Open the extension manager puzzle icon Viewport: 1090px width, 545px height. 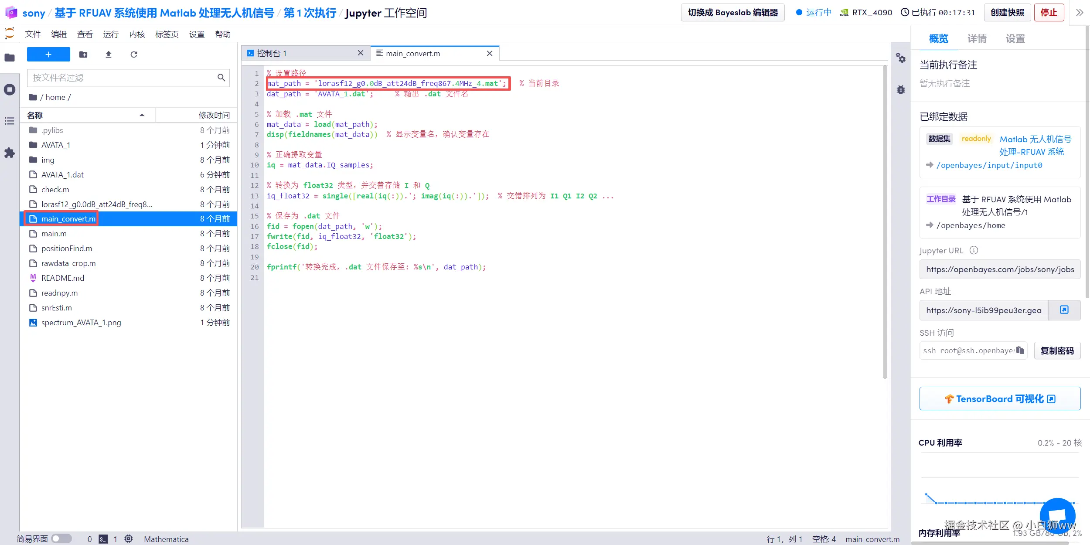tap(10, 153)
